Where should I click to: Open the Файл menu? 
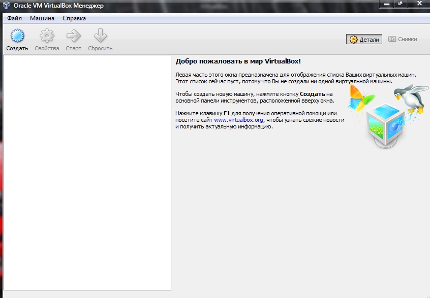click(14, 18)
